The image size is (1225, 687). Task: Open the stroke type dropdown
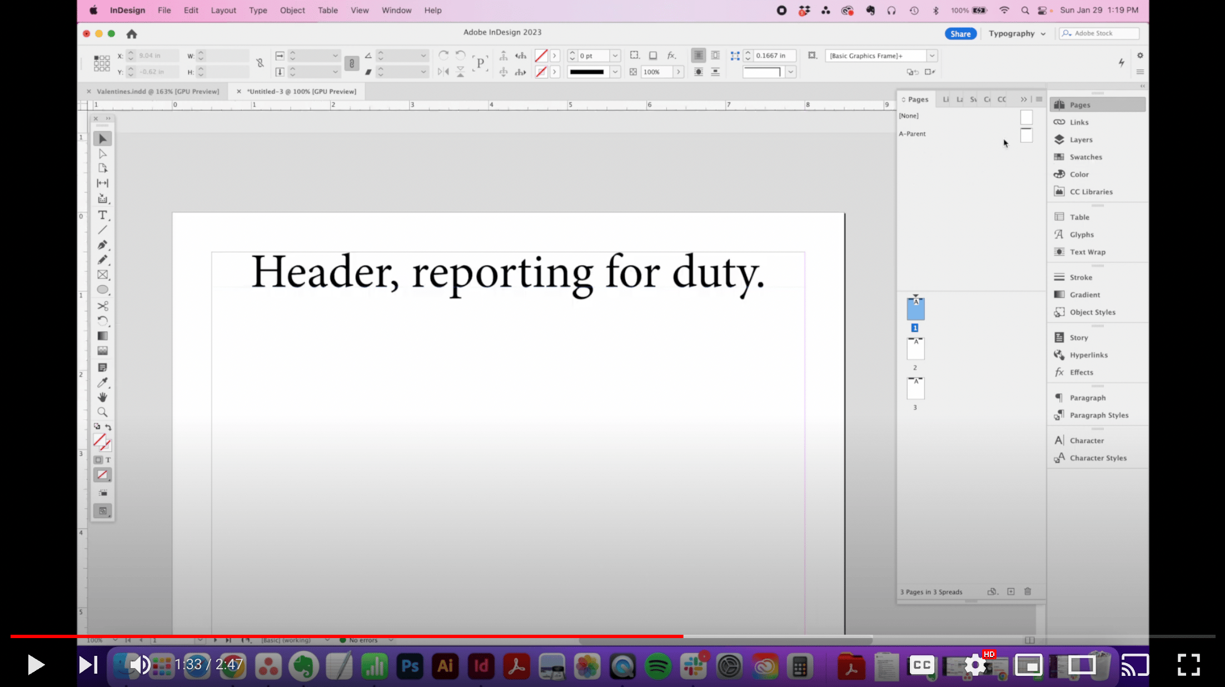[x=615, y=72]
